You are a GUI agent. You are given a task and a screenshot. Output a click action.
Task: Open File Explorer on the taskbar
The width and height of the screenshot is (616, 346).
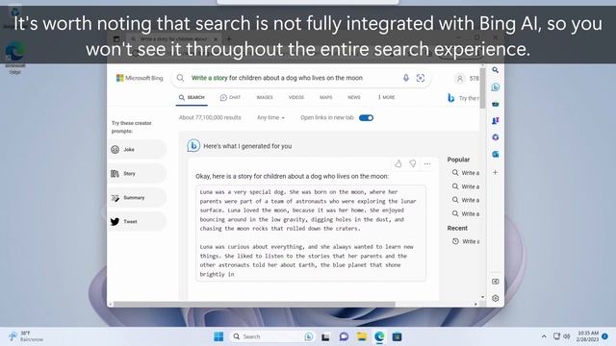362,336
